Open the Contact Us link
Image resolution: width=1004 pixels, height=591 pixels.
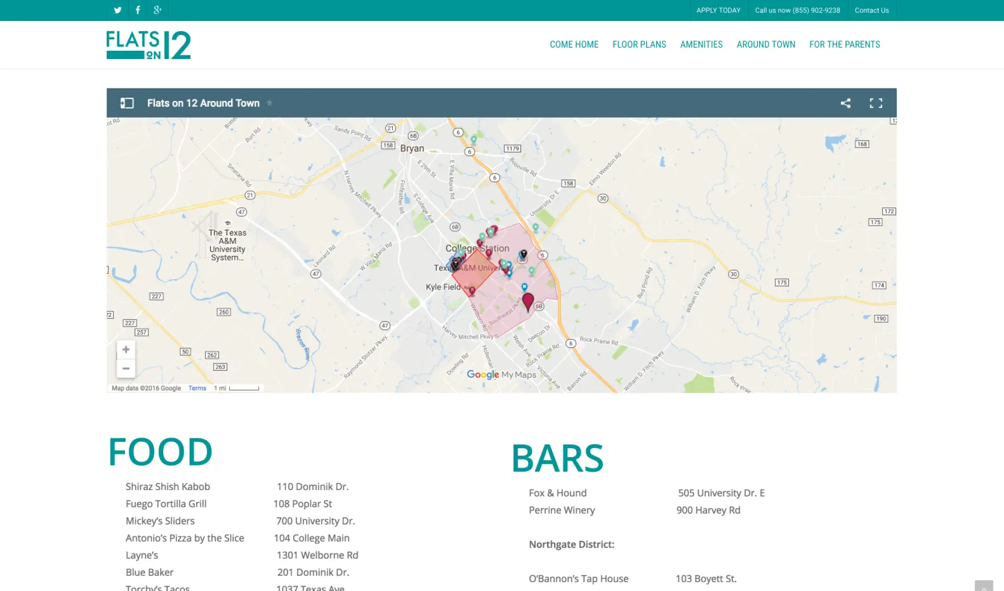(871, 10)
